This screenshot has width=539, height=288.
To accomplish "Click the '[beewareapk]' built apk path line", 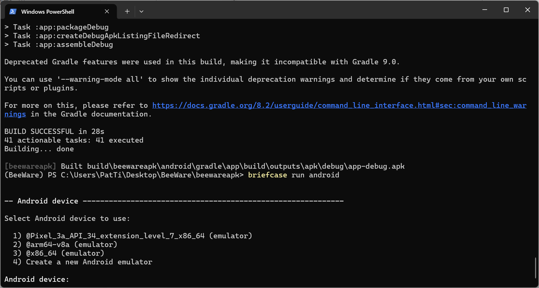I will coord(204,166).
